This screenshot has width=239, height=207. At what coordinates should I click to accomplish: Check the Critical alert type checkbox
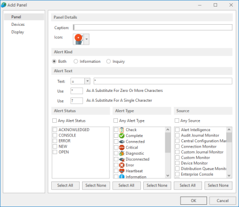[116, 148]
